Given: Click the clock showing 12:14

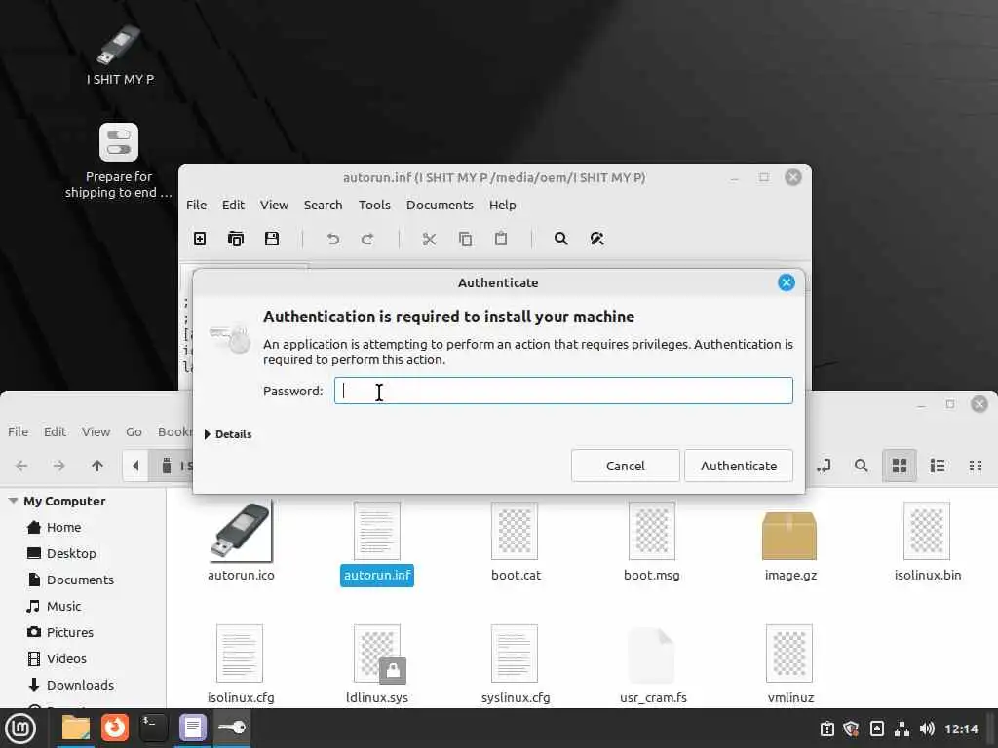Looking at the screenshot, I should [960, 729].
